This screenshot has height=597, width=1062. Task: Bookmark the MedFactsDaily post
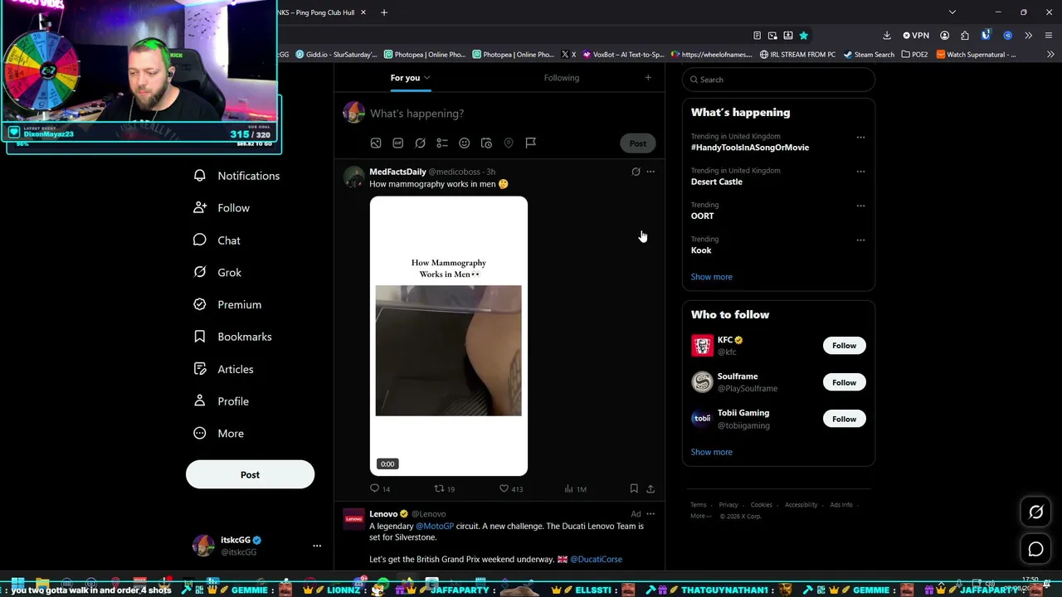coord(634,488)
